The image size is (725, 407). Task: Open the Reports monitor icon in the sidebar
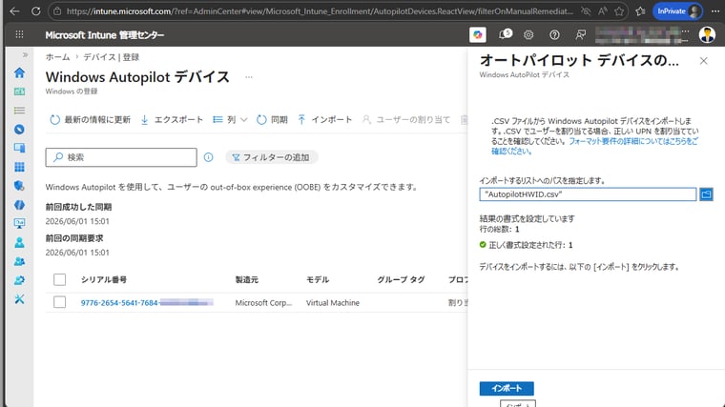point(19,224)
